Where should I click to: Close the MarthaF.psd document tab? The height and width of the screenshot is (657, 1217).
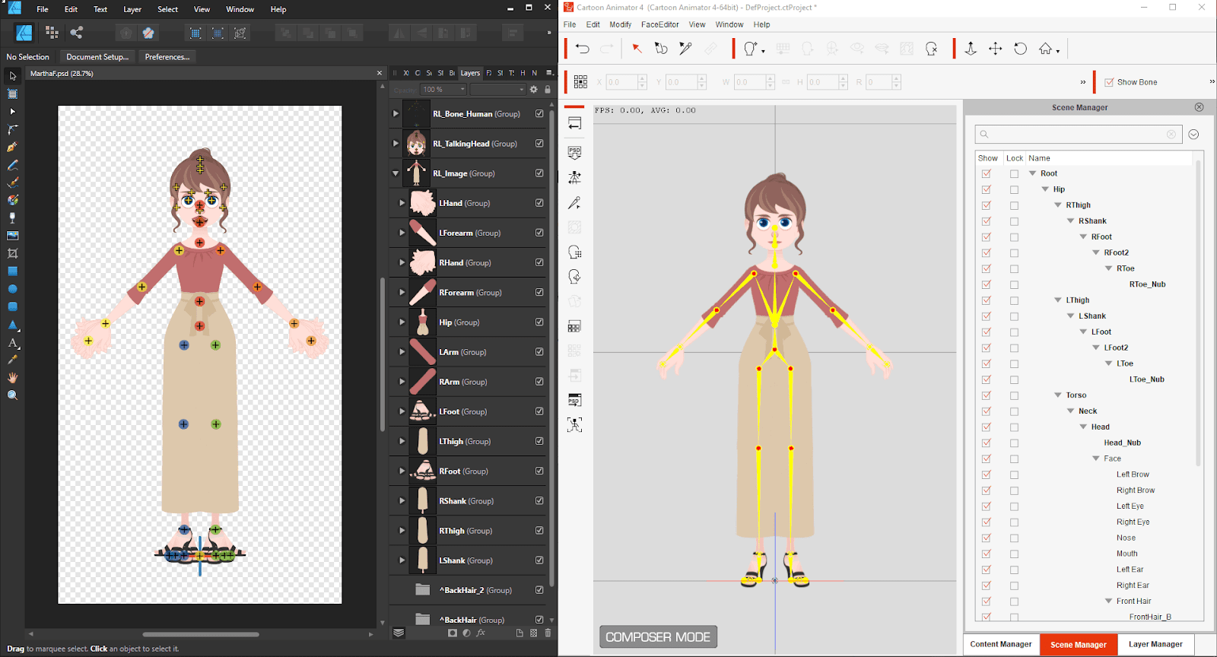(x=380, y=73)
